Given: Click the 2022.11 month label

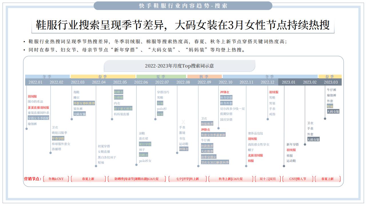Looking at the screenshot, I should (246, 82).
